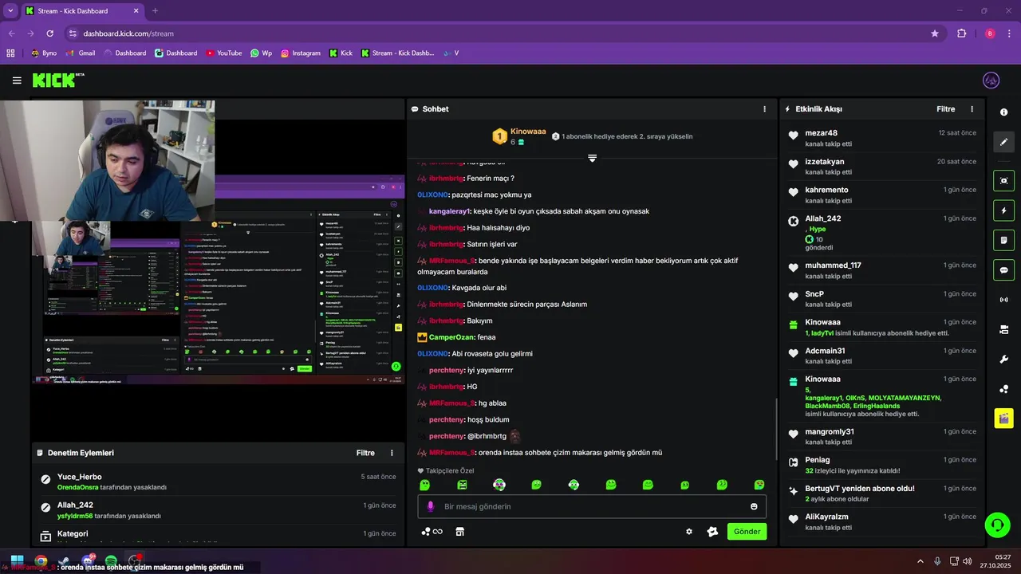Click the gift subs icon beside Gönder
The height and width of the screenshot is (574, 1021).
point(712,532)
